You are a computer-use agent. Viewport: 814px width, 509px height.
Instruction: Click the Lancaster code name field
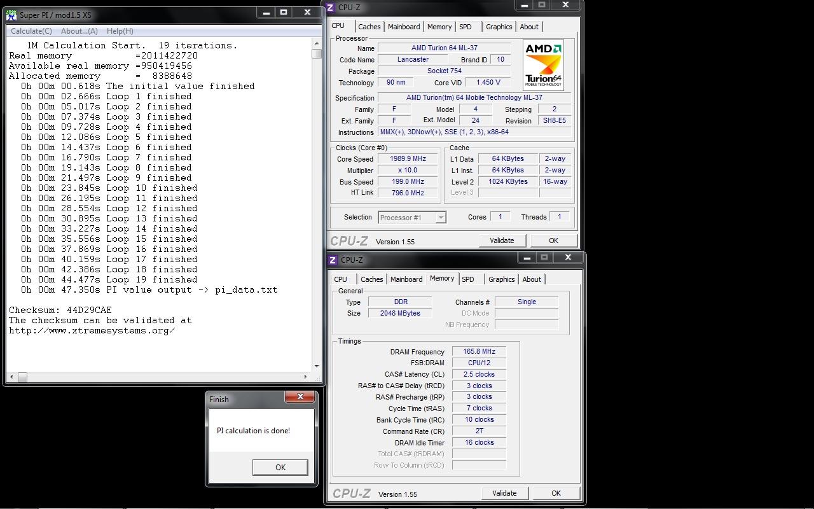[x=413, y=60]
